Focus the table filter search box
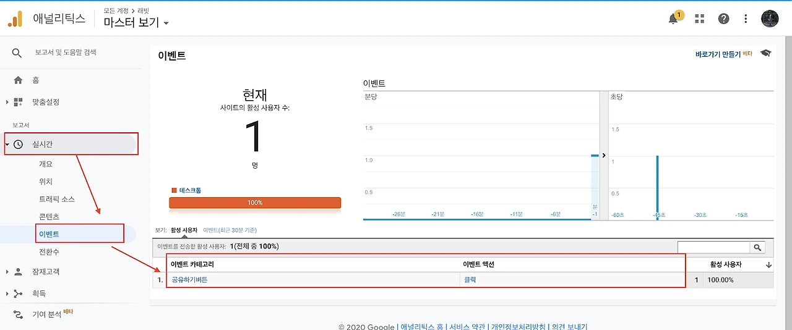Image resolution: width=792 pixels, height=330 pixels. point(713,247)
